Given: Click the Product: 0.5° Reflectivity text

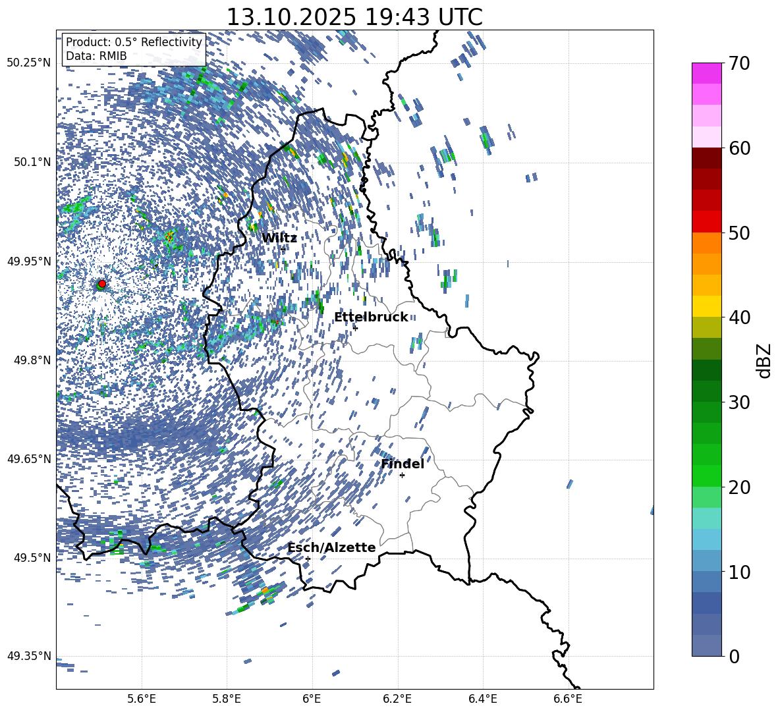Looking at the screenshot, I should click(134, 42).
